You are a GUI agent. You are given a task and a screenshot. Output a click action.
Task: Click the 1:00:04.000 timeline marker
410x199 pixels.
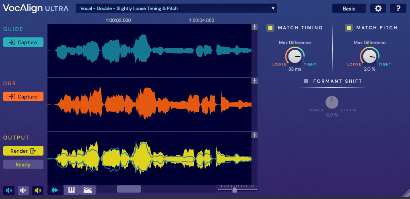tap(201, 21)
